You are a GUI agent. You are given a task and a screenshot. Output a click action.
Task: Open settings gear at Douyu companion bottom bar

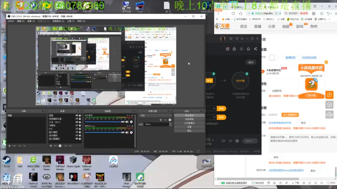tap(237, 141)
